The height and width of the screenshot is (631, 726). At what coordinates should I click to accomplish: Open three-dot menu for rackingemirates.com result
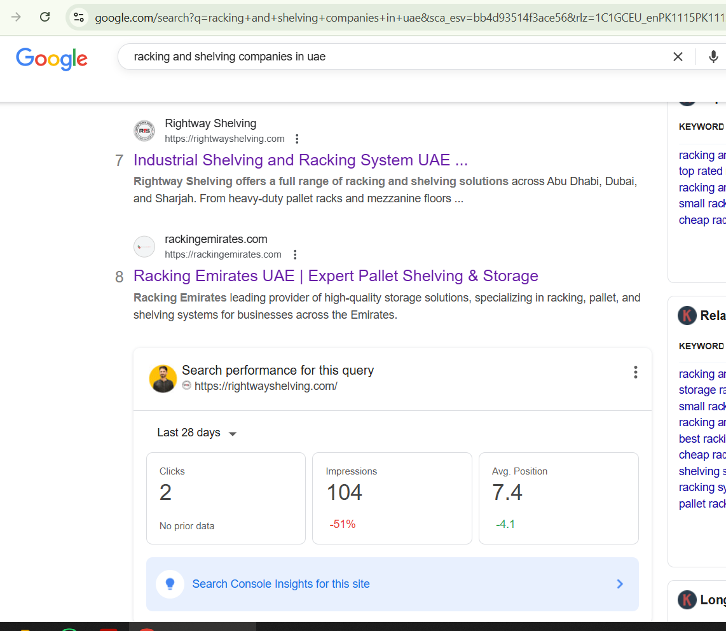pos(294,254)
